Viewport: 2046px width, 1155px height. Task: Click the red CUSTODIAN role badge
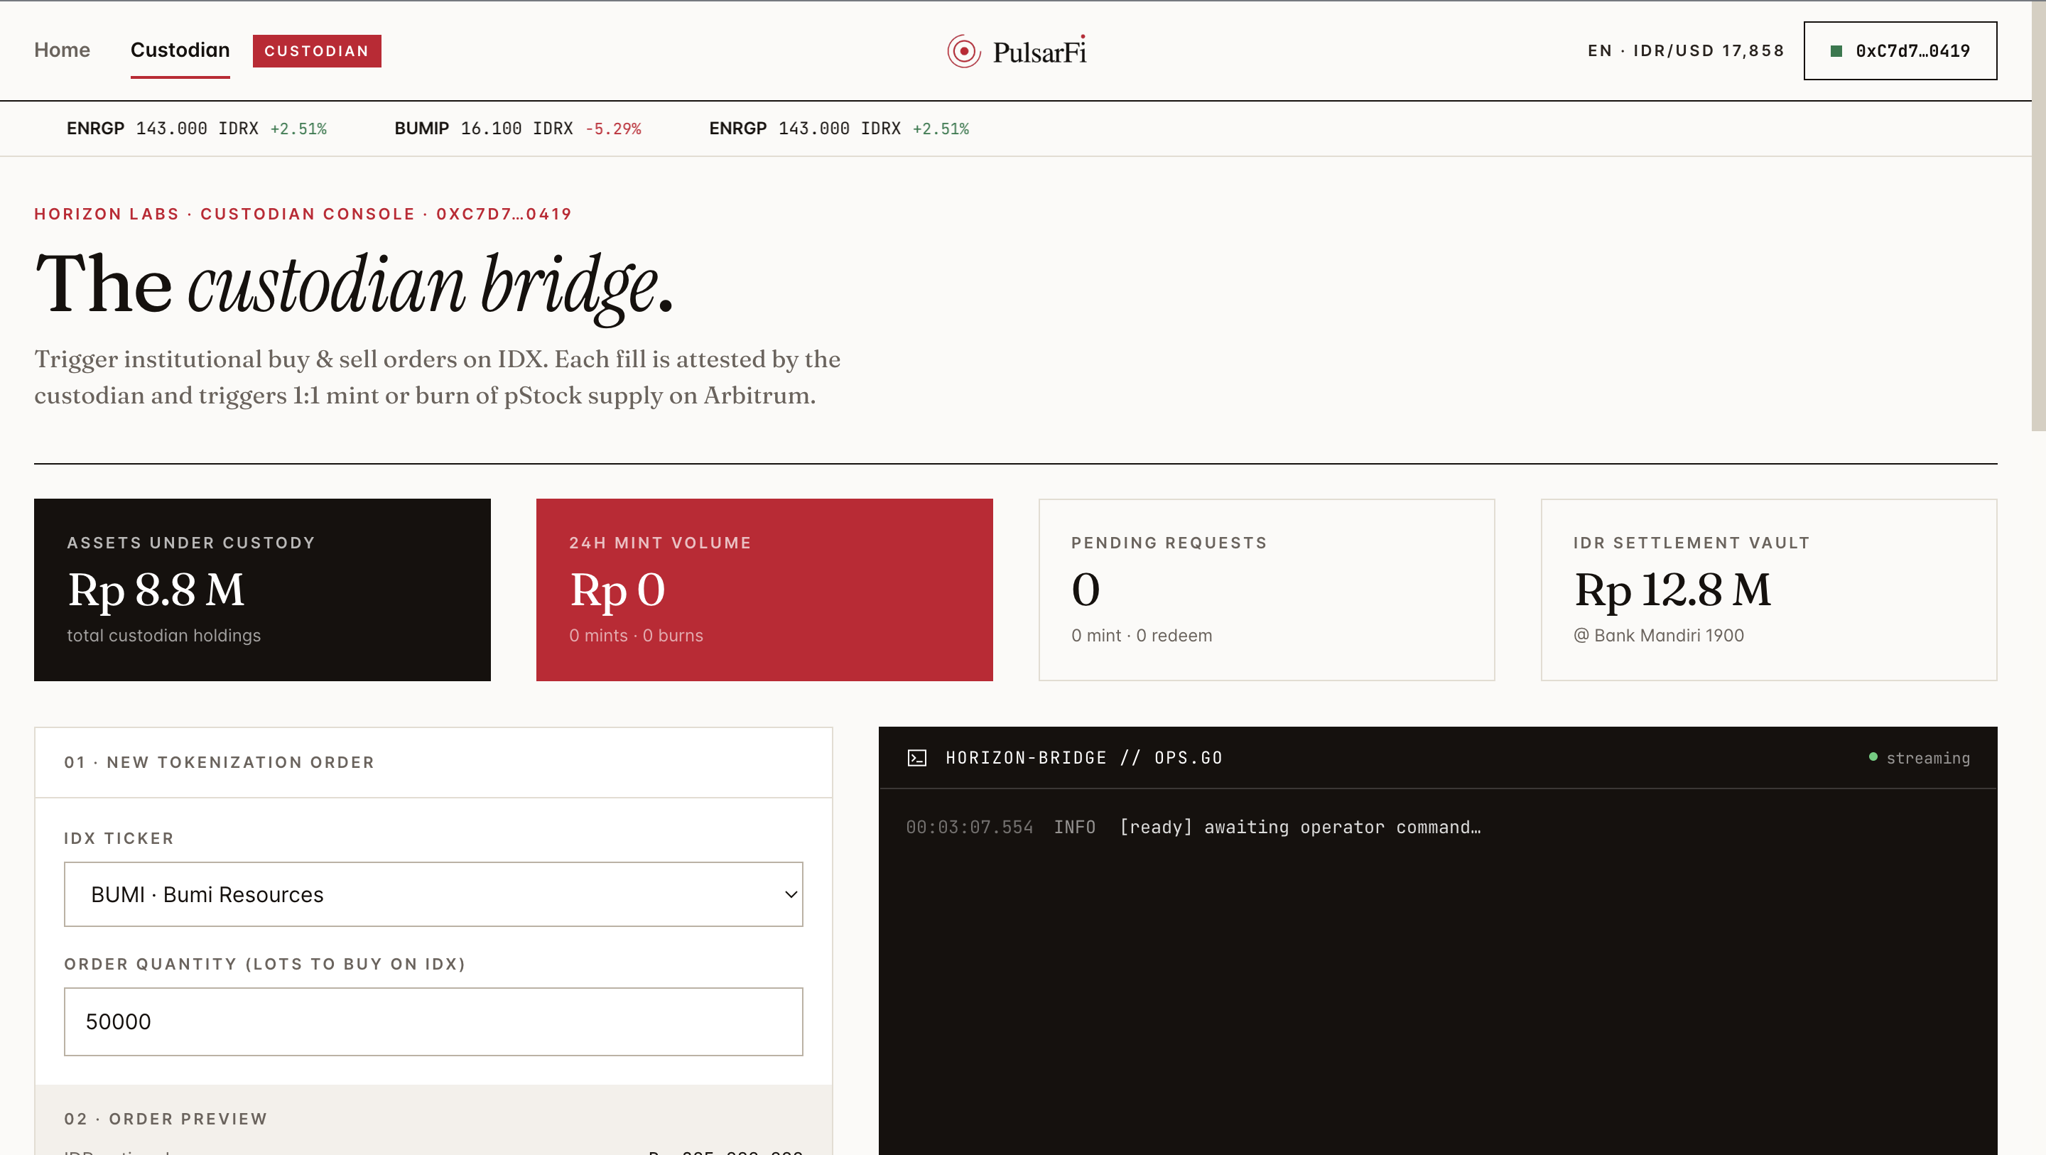317,51
